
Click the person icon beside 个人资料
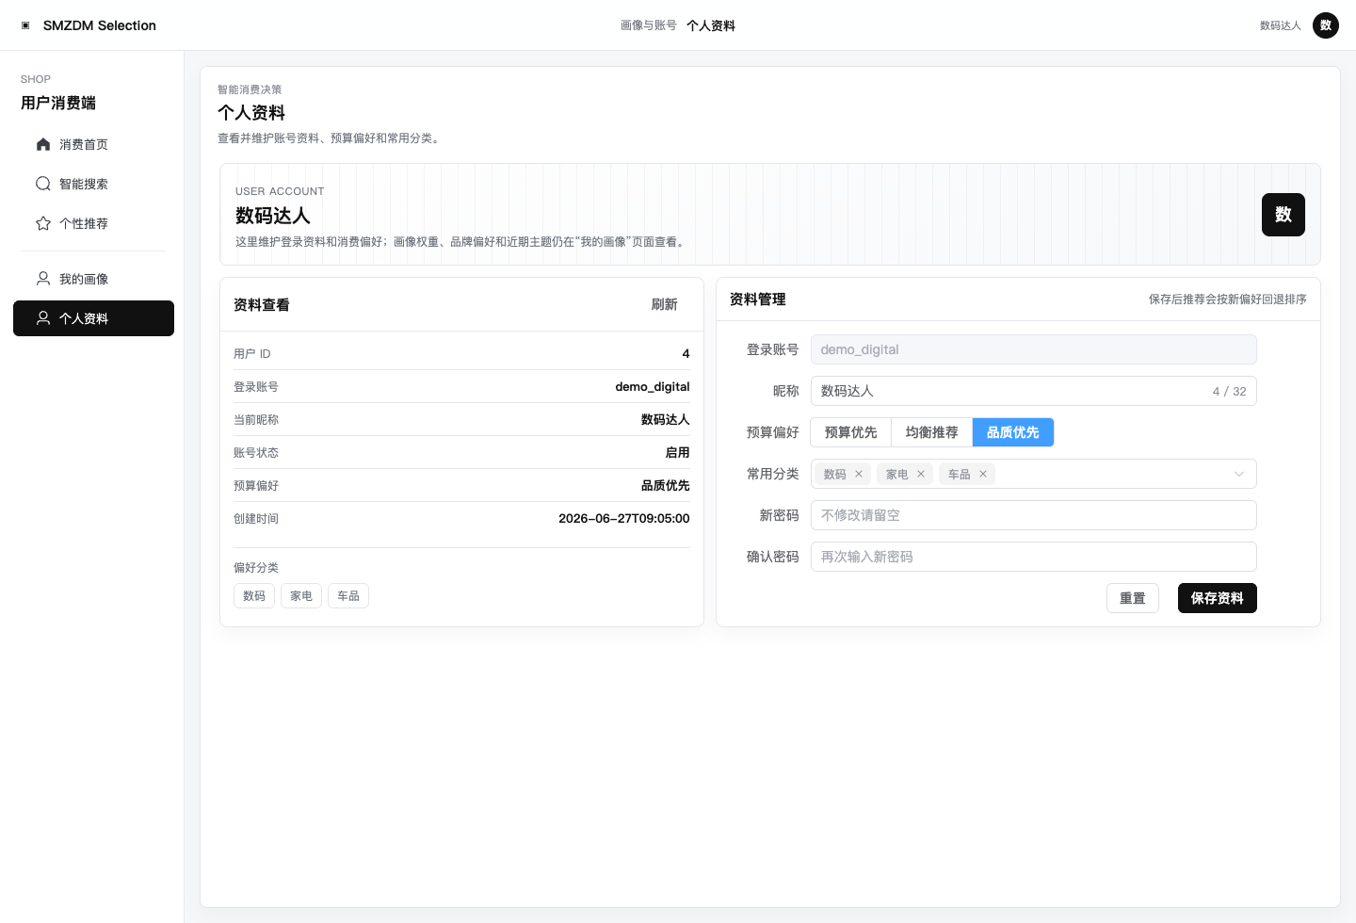(43, 318)
